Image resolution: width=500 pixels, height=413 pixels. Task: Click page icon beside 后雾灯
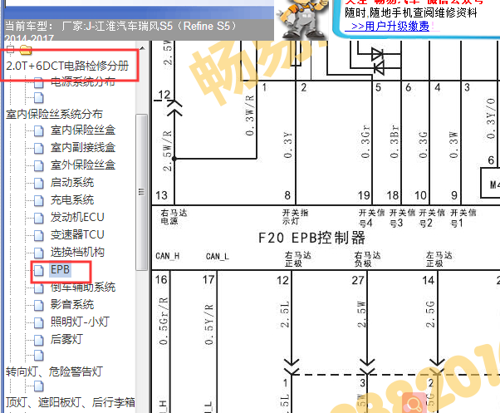pyautogui.click(x=38, y=340)
